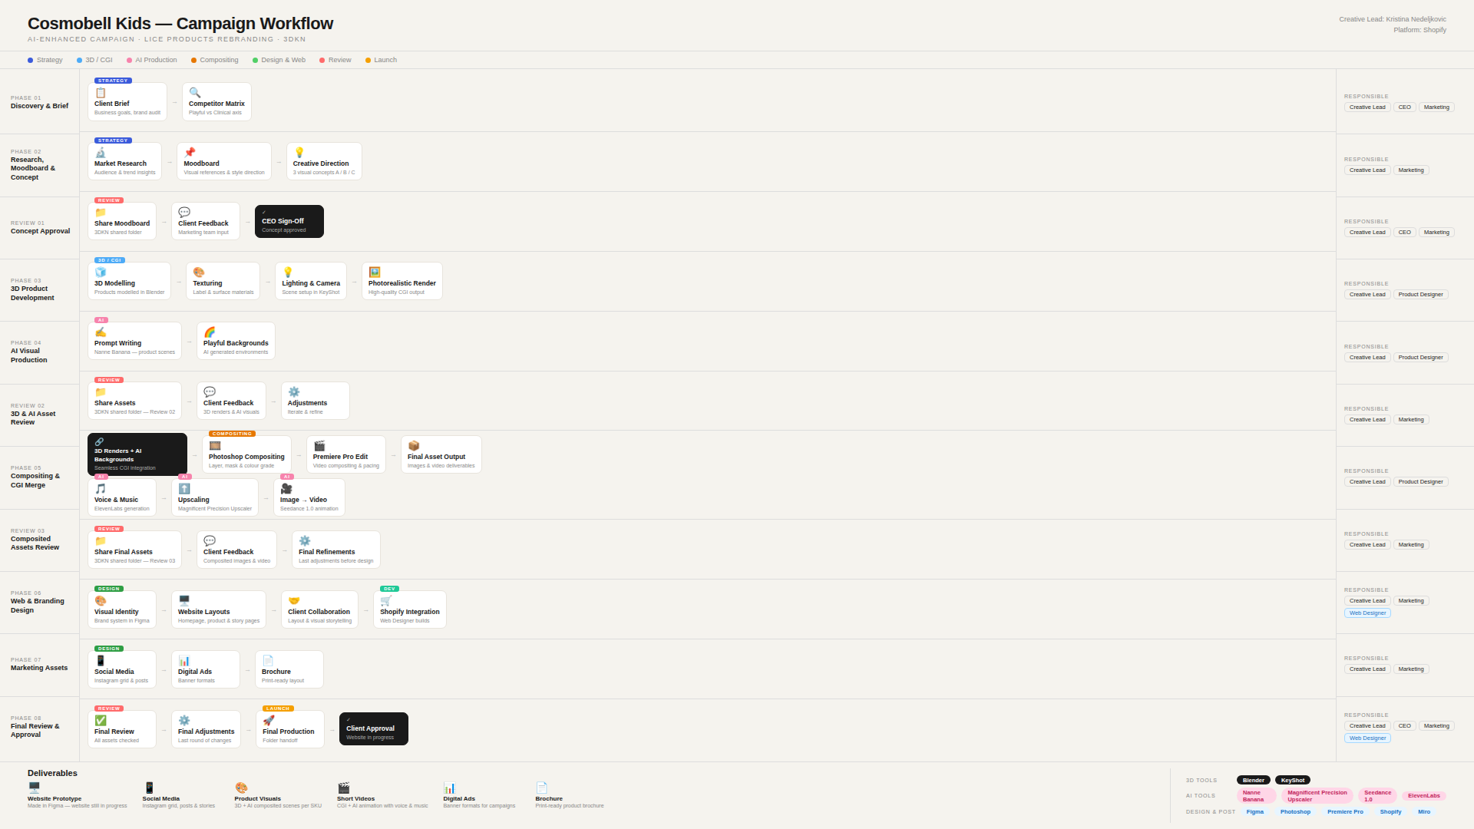Click the Voice & Music note icon
This screenshot has width=1474, height=829.
pyautogui.click(x=101, y=488)
